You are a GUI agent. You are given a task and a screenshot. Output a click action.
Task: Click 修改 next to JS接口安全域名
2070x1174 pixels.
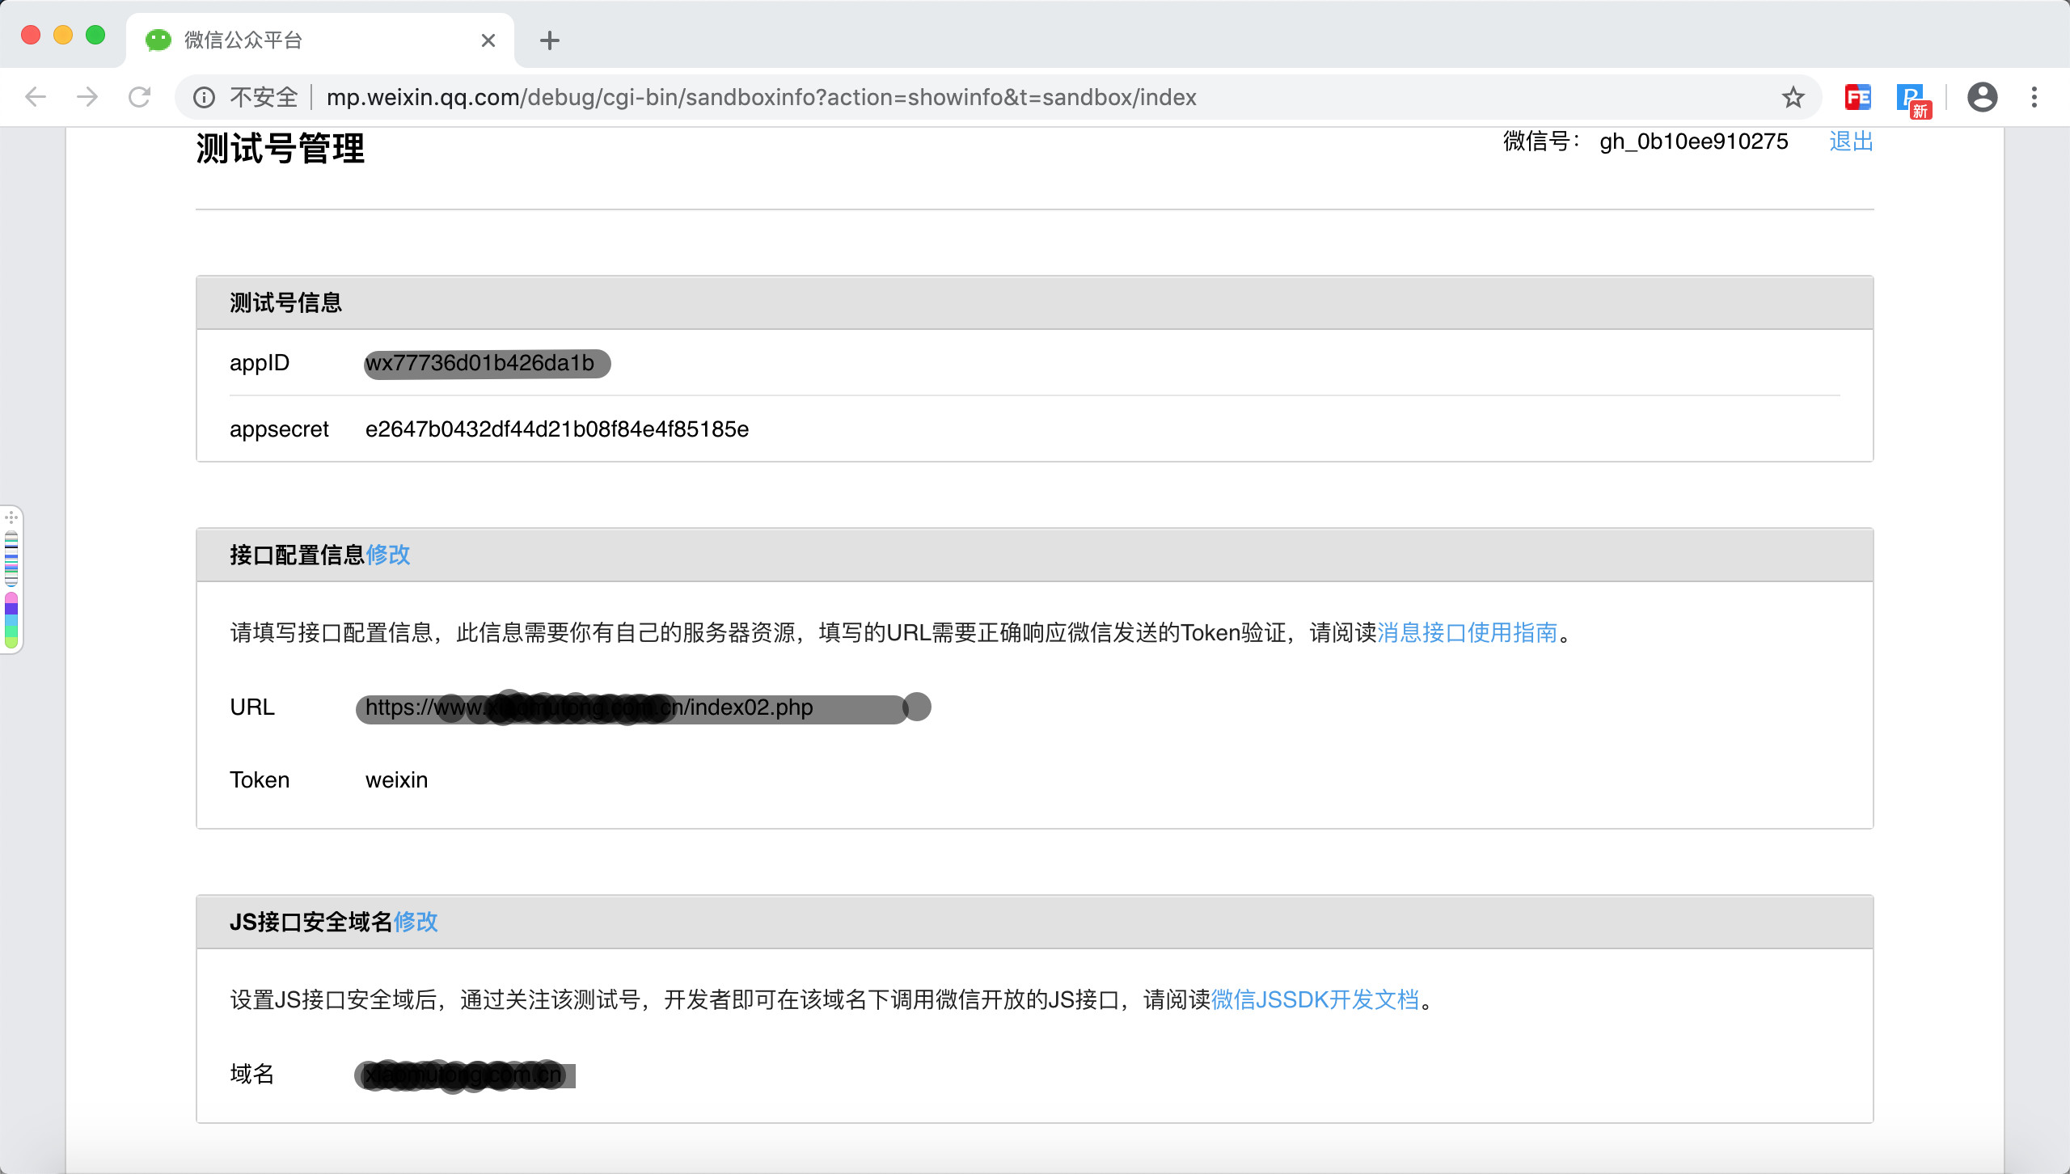coord(416,922)
